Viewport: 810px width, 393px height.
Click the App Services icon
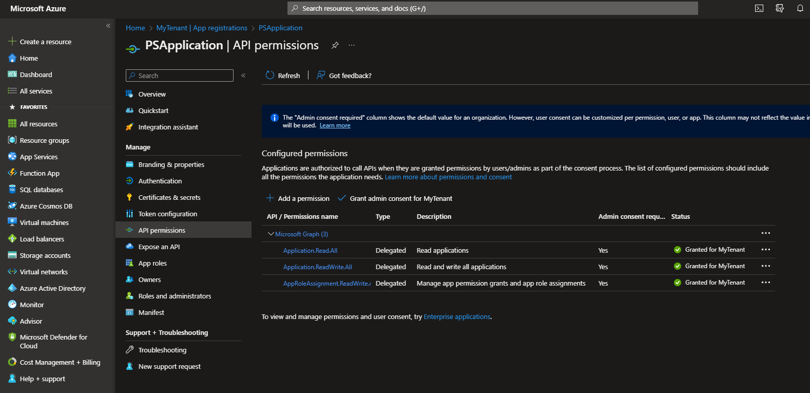coord(12,157)
